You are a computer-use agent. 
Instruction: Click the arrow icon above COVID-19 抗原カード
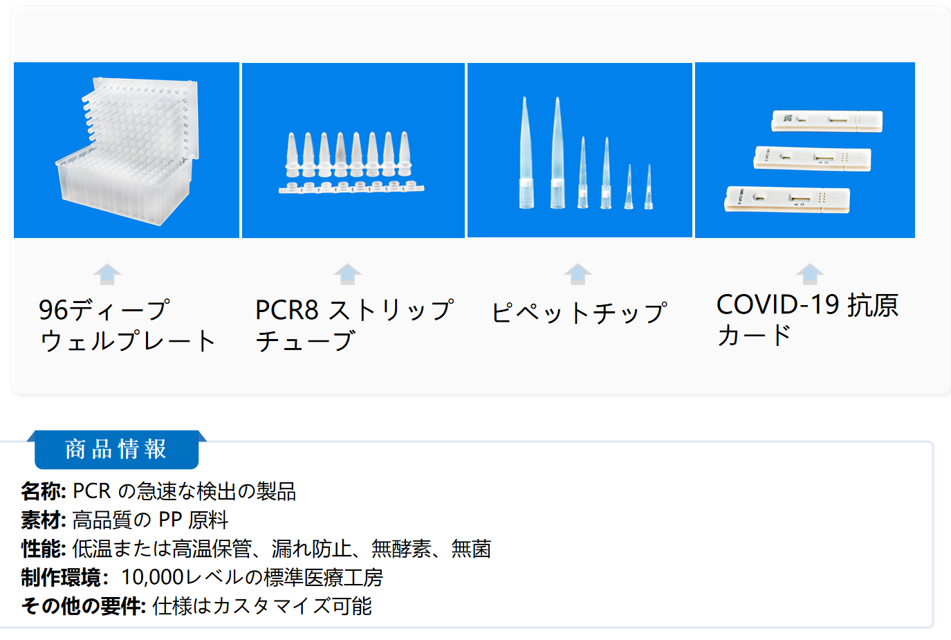tap(809, 274)
